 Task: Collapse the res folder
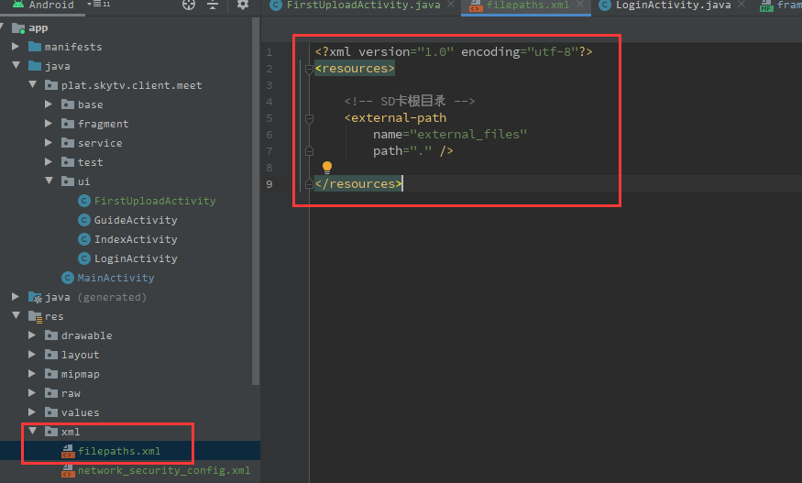pos(16,315)
